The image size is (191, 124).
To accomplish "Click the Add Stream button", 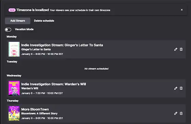I will point(18,21).
